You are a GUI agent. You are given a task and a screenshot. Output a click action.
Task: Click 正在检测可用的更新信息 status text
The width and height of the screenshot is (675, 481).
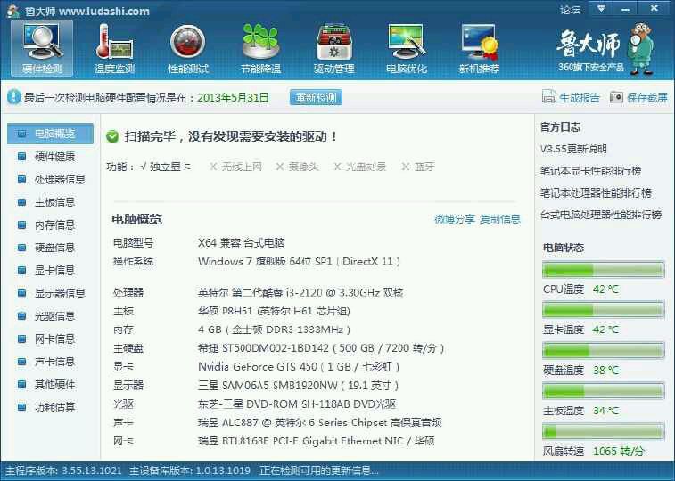click(x=319, y=470)
